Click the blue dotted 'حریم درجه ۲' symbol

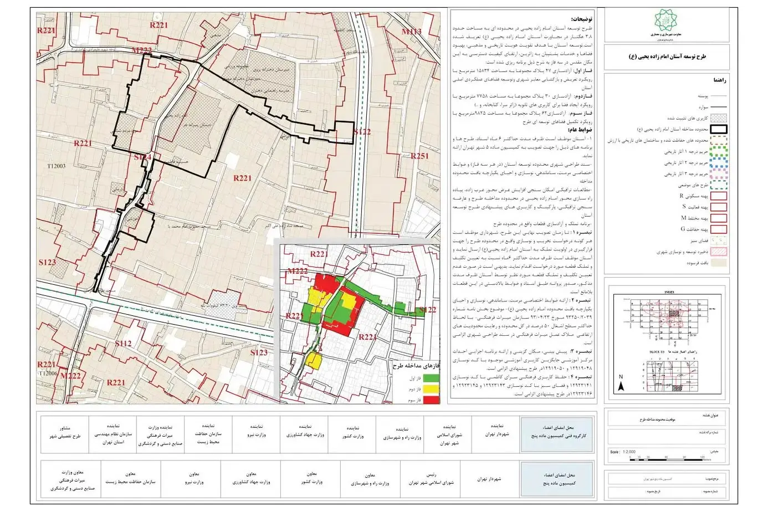pyautogui.click(x=718, y=163)
